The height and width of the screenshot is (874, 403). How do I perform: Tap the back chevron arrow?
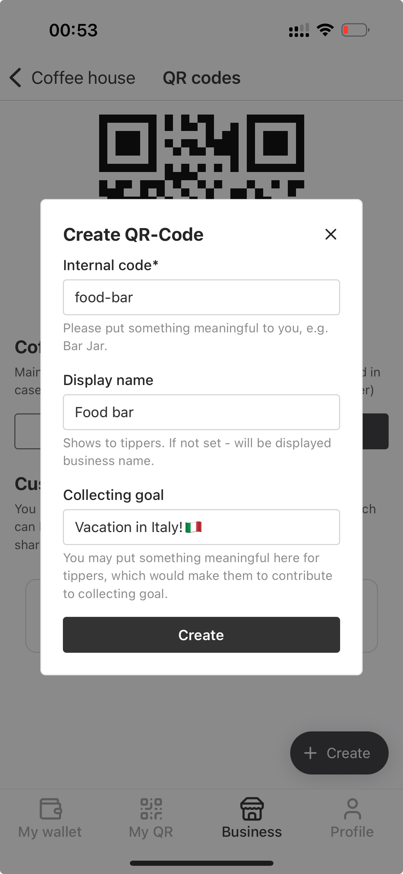click(16, 78)
